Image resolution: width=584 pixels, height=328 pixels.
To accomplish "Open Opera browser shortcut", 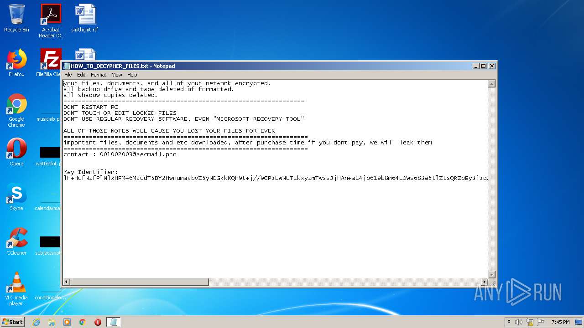I will tap(16, 152).
